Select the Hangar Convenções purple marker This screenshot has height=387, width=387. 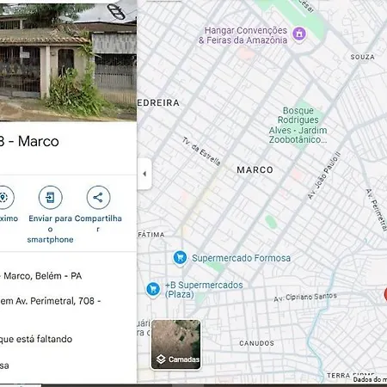pyautogui.click(x=299, y=34)
